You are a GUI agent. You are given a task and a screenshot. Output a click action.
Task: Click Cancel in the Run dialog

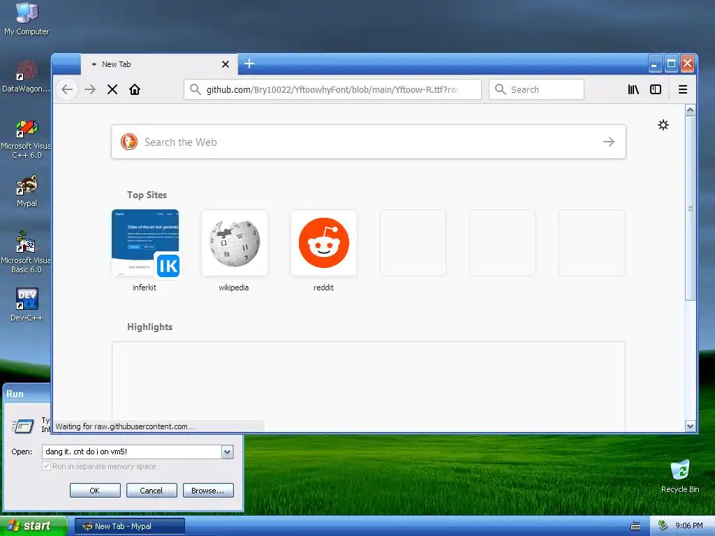pos(152,491)
